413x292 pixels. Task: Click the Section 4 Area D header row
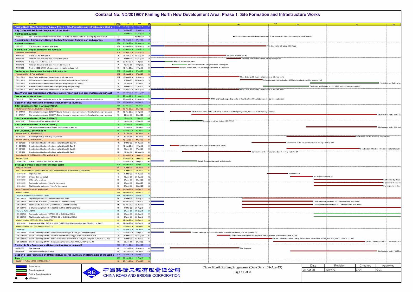(x=82, y=245)
